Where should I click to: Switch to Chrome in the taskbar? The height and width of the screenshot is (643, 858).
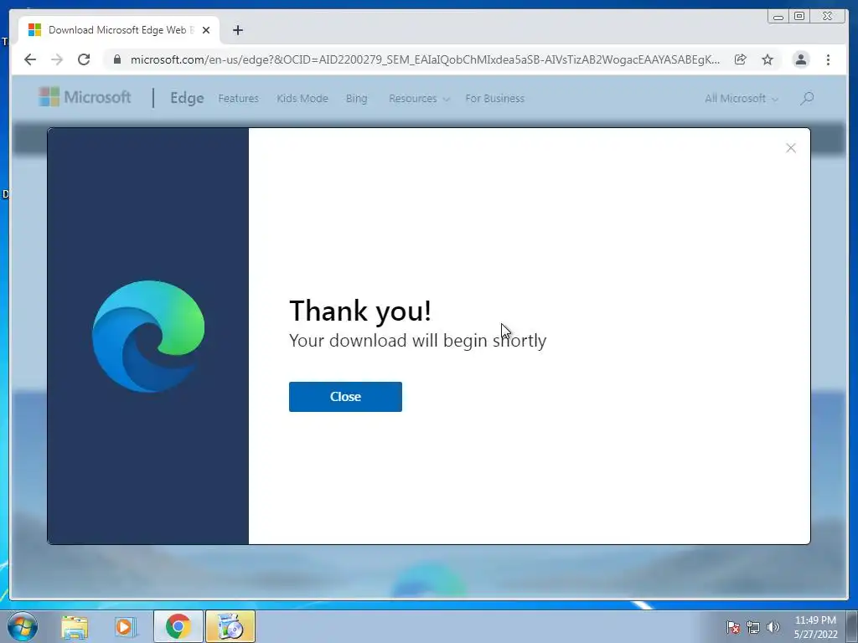[x=178, y=626]
